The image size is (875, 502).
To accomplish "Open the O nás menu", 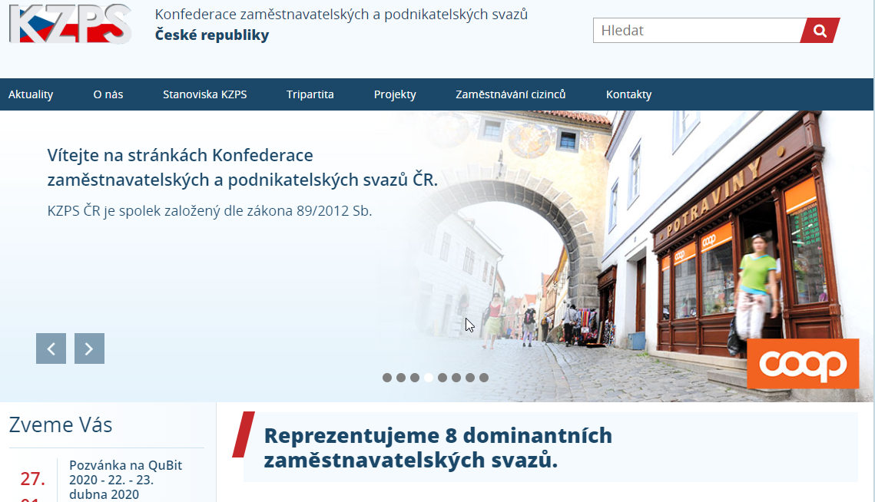I will click(108, 94).
